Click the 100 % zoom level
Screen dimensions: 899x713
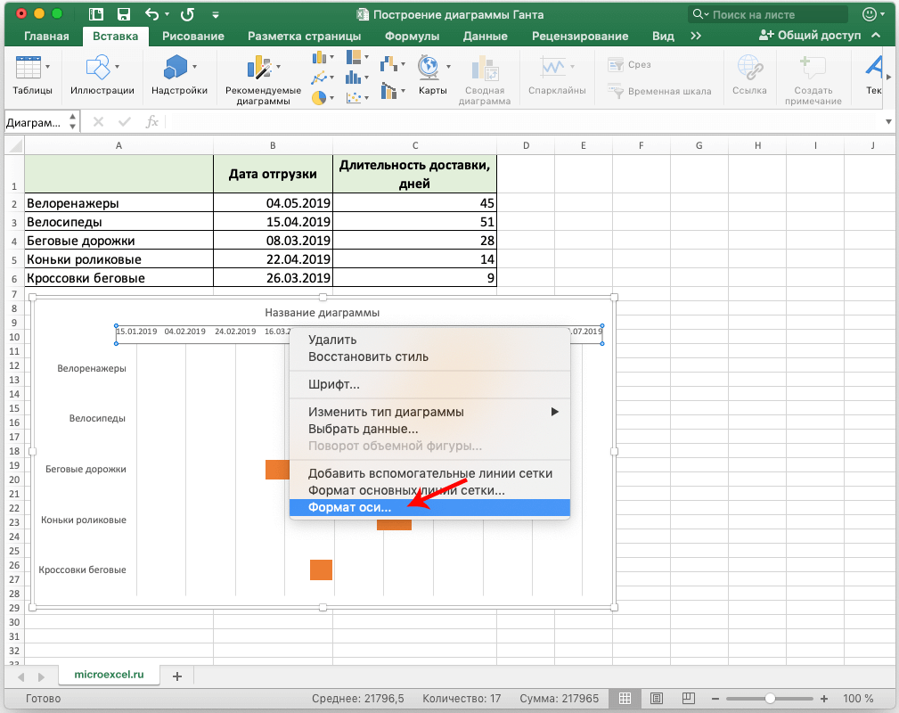pos(858,699)
